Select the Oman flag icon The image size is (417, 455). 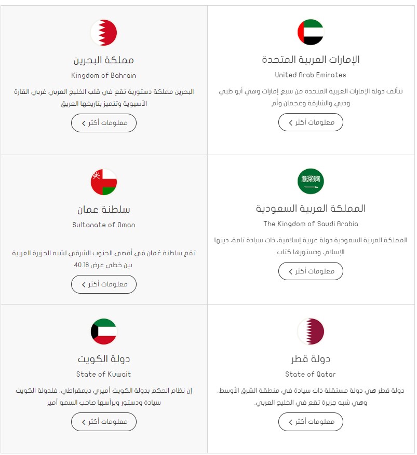(104, 182)
